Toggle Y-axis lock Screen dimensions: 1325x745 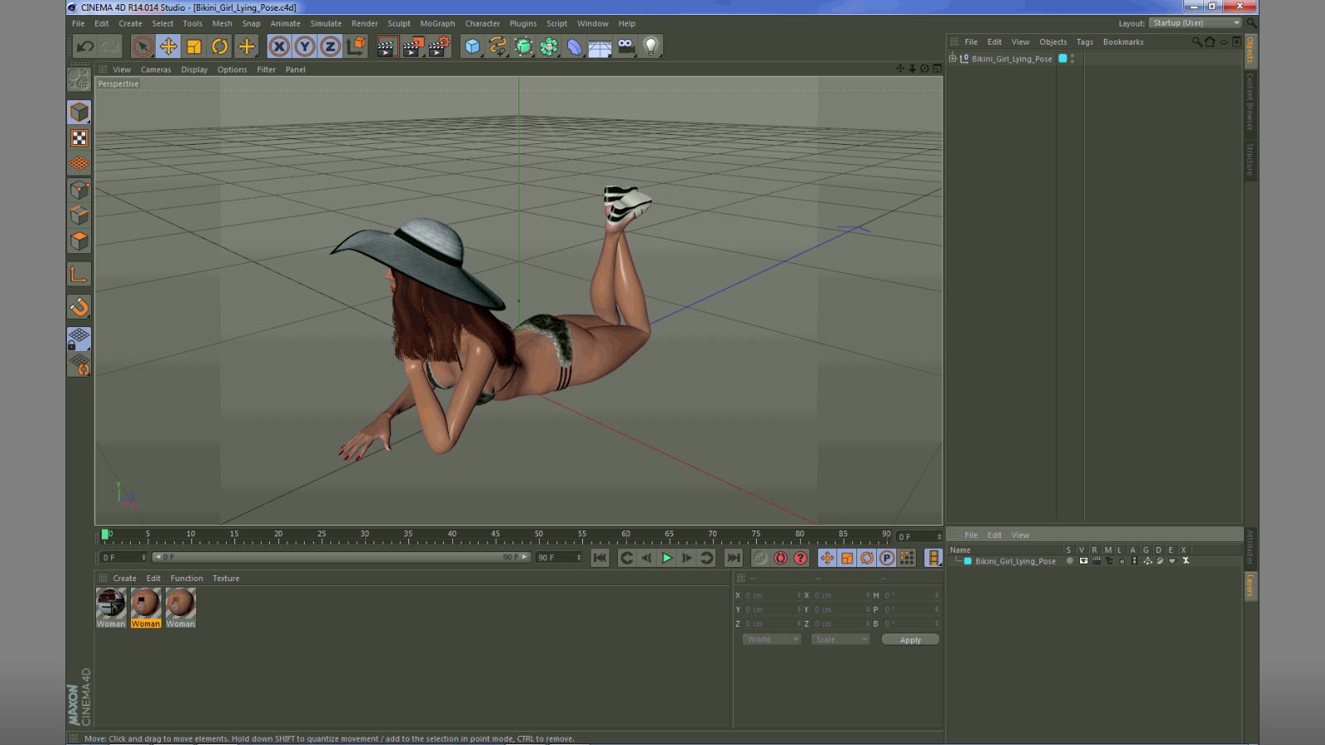point(305,46)
